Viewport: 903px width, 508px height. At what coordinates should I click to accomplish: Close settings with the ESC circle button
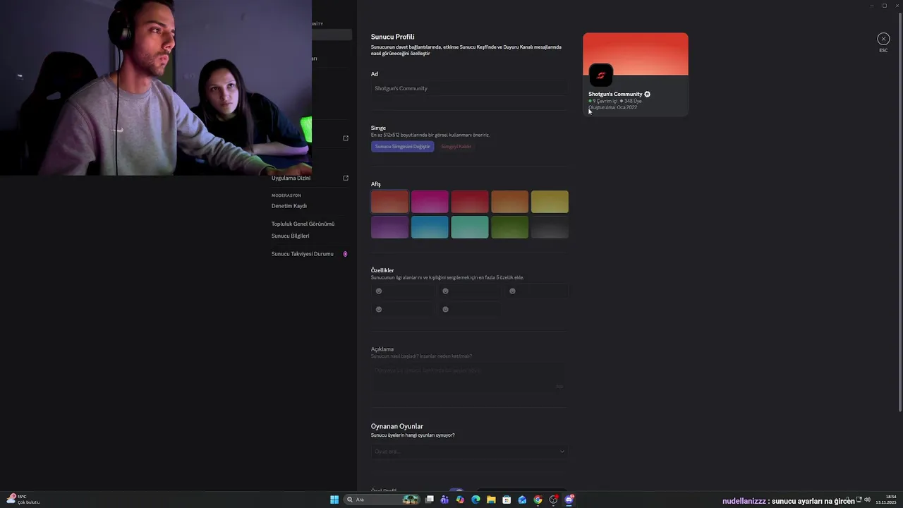click(x=883, y=39)
